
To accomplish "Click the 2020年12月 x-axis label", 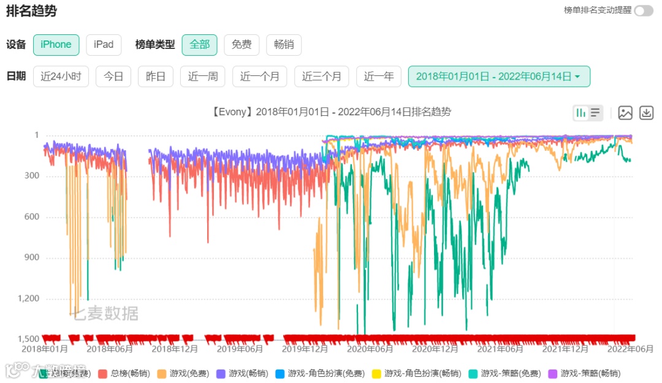I will click(x=435, y=349).
